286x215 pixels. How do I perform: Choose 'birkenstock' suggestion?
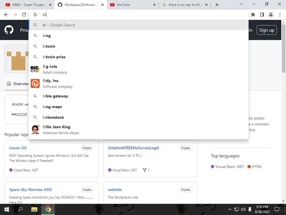click(x=139, y=117)
